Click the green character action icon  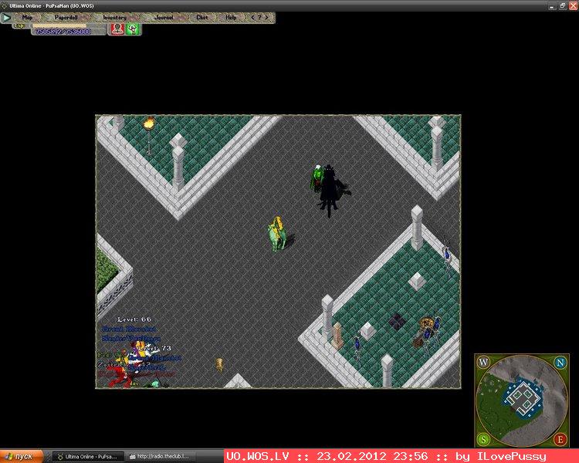pyautogui.click(x=132, y=29)
